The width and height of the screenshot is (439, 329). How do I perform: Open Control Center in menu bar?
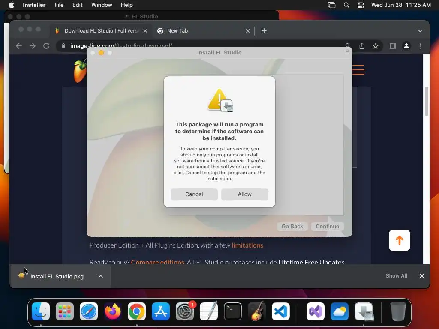[360, 5]
